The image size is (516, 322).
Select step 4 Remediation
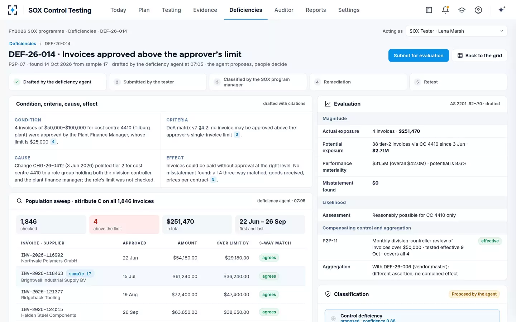[358, 82]
